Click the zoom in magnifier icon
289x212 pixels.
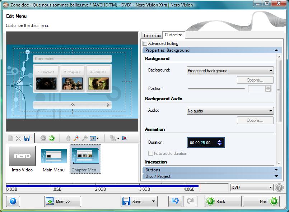(x=76, y=138)
